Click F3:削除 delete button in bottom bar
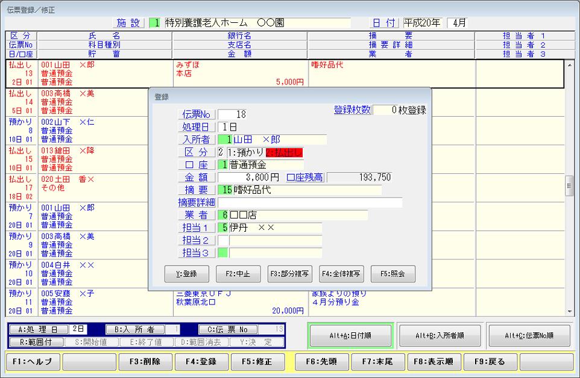The height and width of the screenshot is (378, 580). coord(146,362)
